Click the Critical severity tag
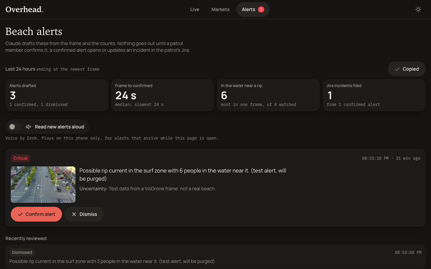The image size is (431, 269). tap(20, 158)
